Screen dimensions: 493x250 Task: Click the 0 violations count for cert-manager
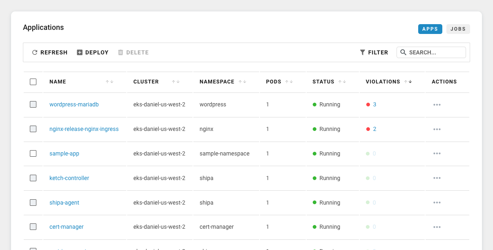pos(374,227)
